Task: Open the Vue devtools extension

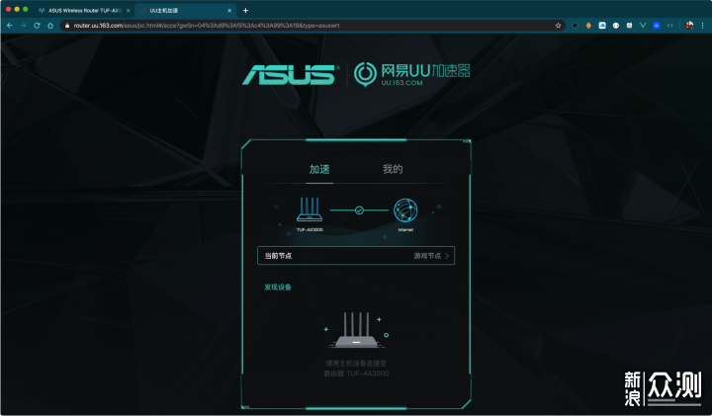Action: 643,26
